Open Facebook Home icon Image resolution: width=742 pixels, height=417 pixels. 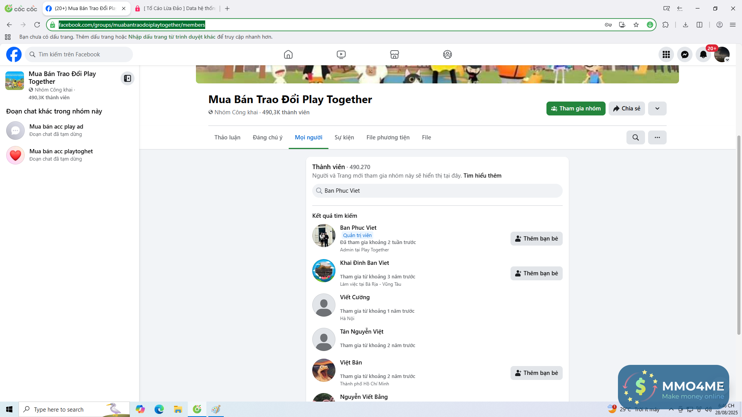pyautogui.click(x=288, y=54)
